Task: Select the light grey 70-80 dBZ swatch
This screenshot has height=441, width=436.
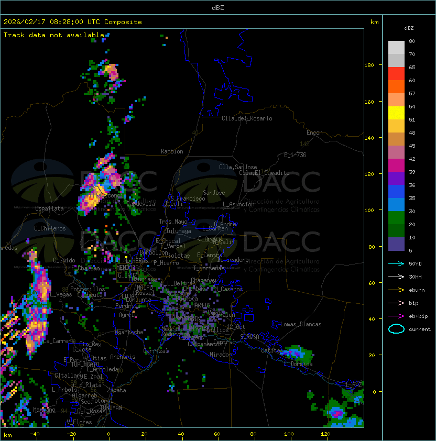Action: [x=396, y=48]
